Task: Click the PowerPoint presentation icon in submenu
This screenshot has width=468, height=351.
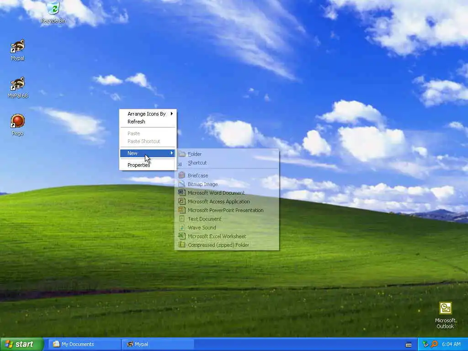Action: [x=182, y=210]
